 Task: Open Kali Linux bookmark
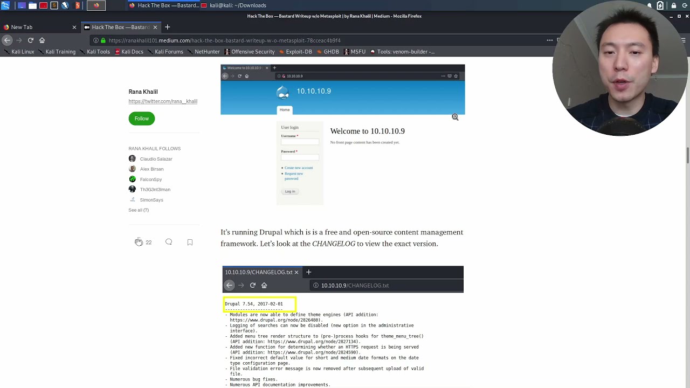click(x=19, y=52)
